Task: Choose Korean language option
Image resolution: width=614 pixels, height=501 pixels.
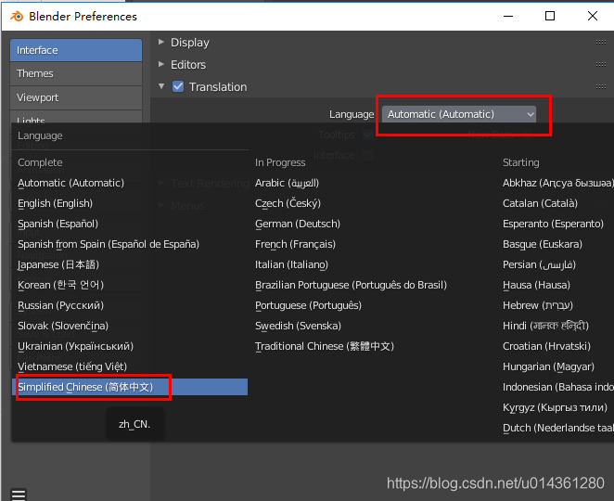Action: (x=60, y=285)
